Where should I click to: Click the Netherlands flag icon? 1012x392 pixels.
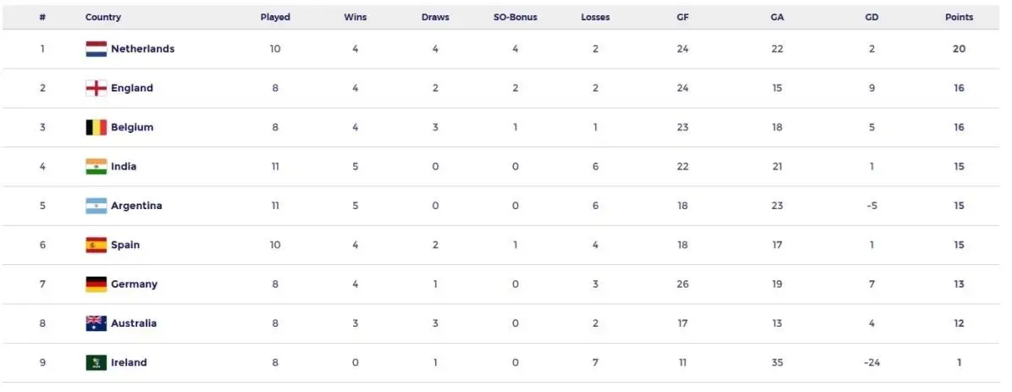click(x=96, y=49)
